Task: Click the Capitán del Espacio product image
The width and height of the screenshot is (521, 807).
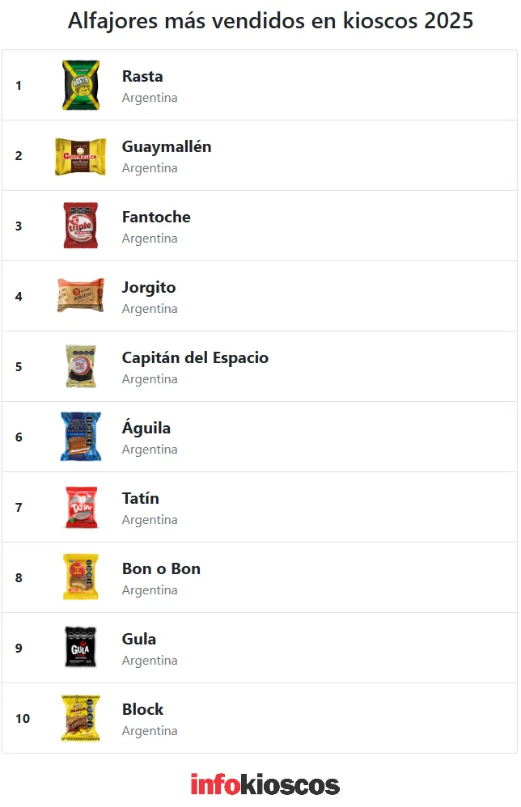Action: pos(81,366)
